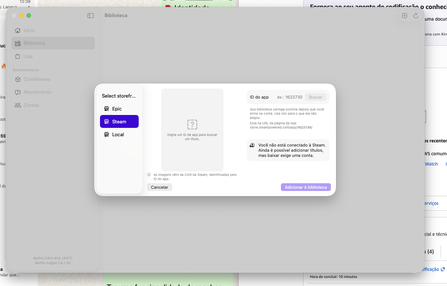447x286 pixels.
Task: Click the Local storefront icon
Action: coord(106,135)
